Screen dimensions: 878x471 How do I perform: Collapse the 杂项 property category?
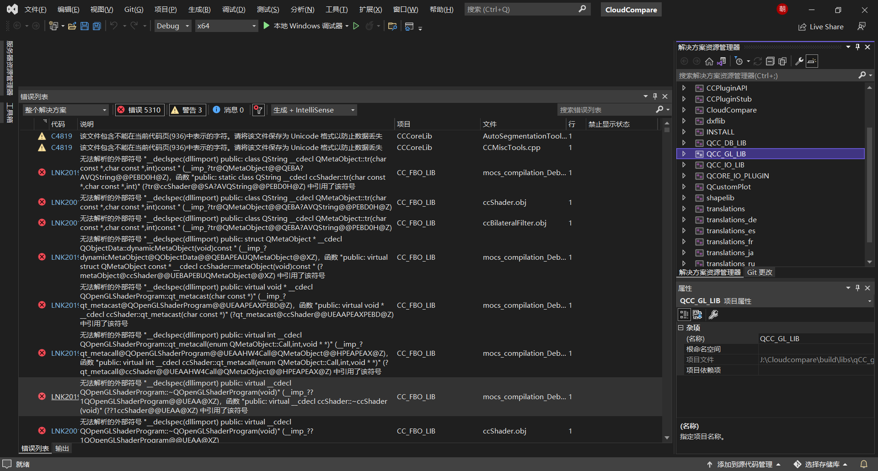(680, 327)
